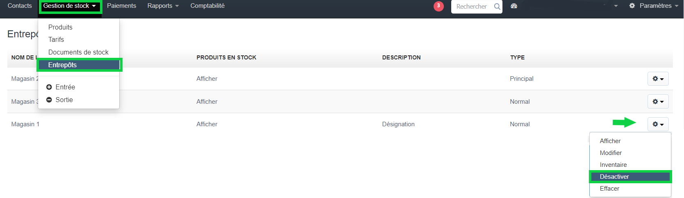The image size is (684, 198).
Task: Open the dashboard gauge icon
Action: (514, 6)
